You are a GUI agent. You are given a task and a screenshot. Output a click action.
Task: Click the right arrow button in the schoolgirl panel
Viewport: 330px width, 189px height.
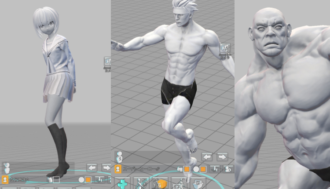tap(106, 168)
